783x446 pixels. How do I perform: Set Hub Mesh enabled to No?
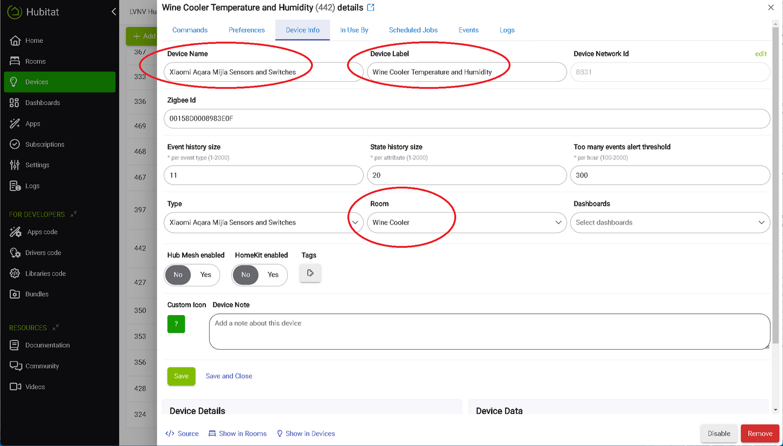tap(178, 275)
